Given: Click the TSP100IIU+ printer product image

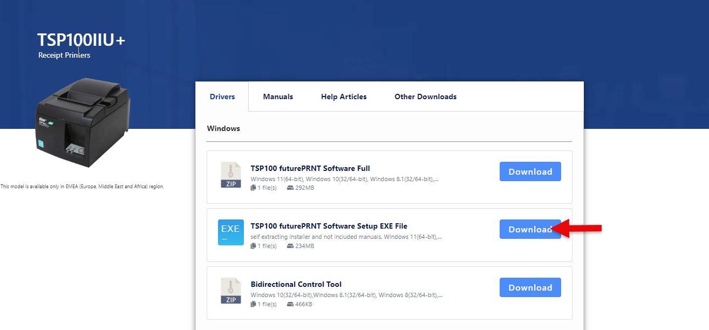Looking at the screenshot, I should pyautogui.click(x=82, y=122).
